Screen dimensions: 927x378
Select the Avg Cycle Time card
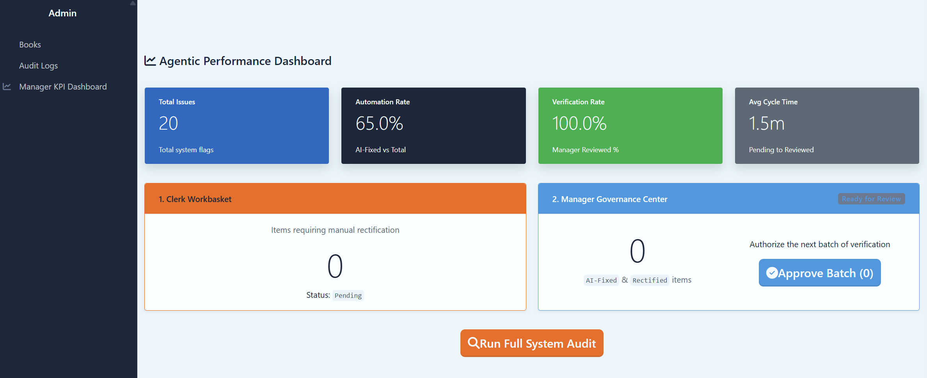[827, 126]
